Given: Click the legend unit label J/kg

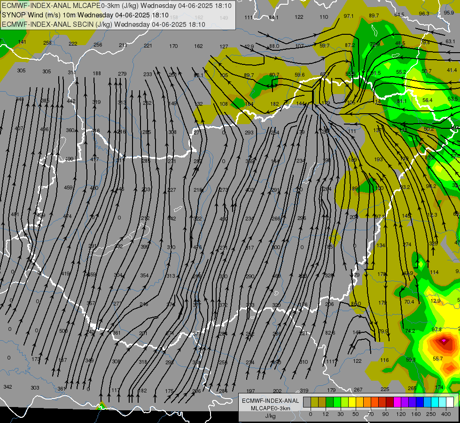Looking at the screenshot, I should coord(270,416).
